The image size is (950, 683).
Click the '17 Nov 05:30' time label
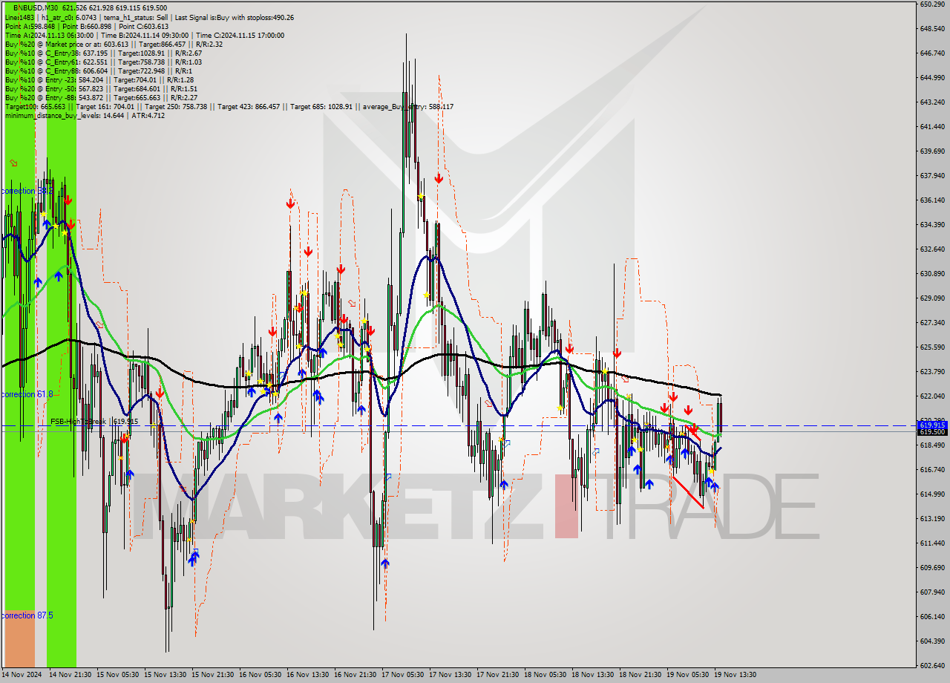click(403, 675)
